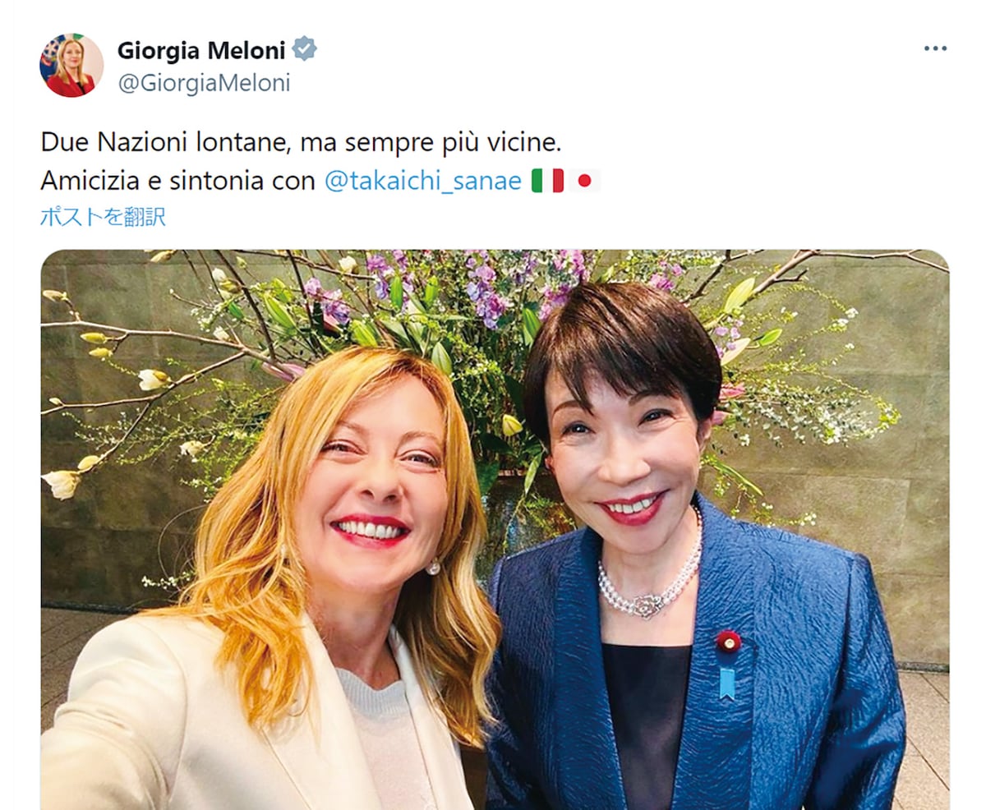986x810 pixels.
Task: Click the Italian flag emoji
Action: coord(547,181)
